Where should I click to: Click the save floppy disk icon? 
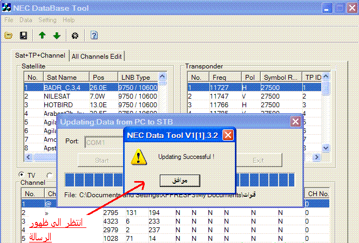tap(23, 36)
